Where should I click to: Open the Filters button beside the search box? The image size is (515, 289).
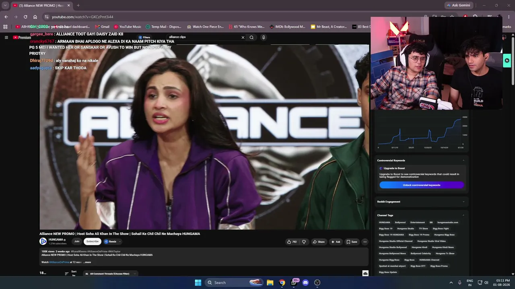click(144, 37)
